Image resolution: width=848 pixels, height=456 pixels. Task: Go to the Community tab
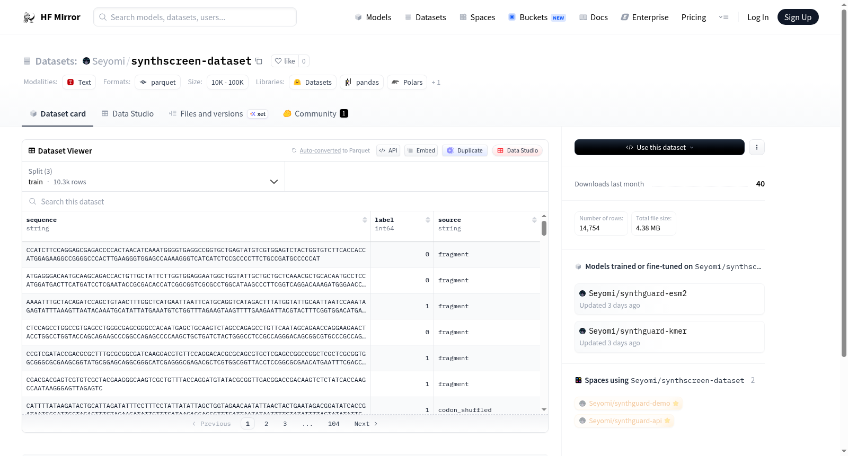(x=315, y=113)
